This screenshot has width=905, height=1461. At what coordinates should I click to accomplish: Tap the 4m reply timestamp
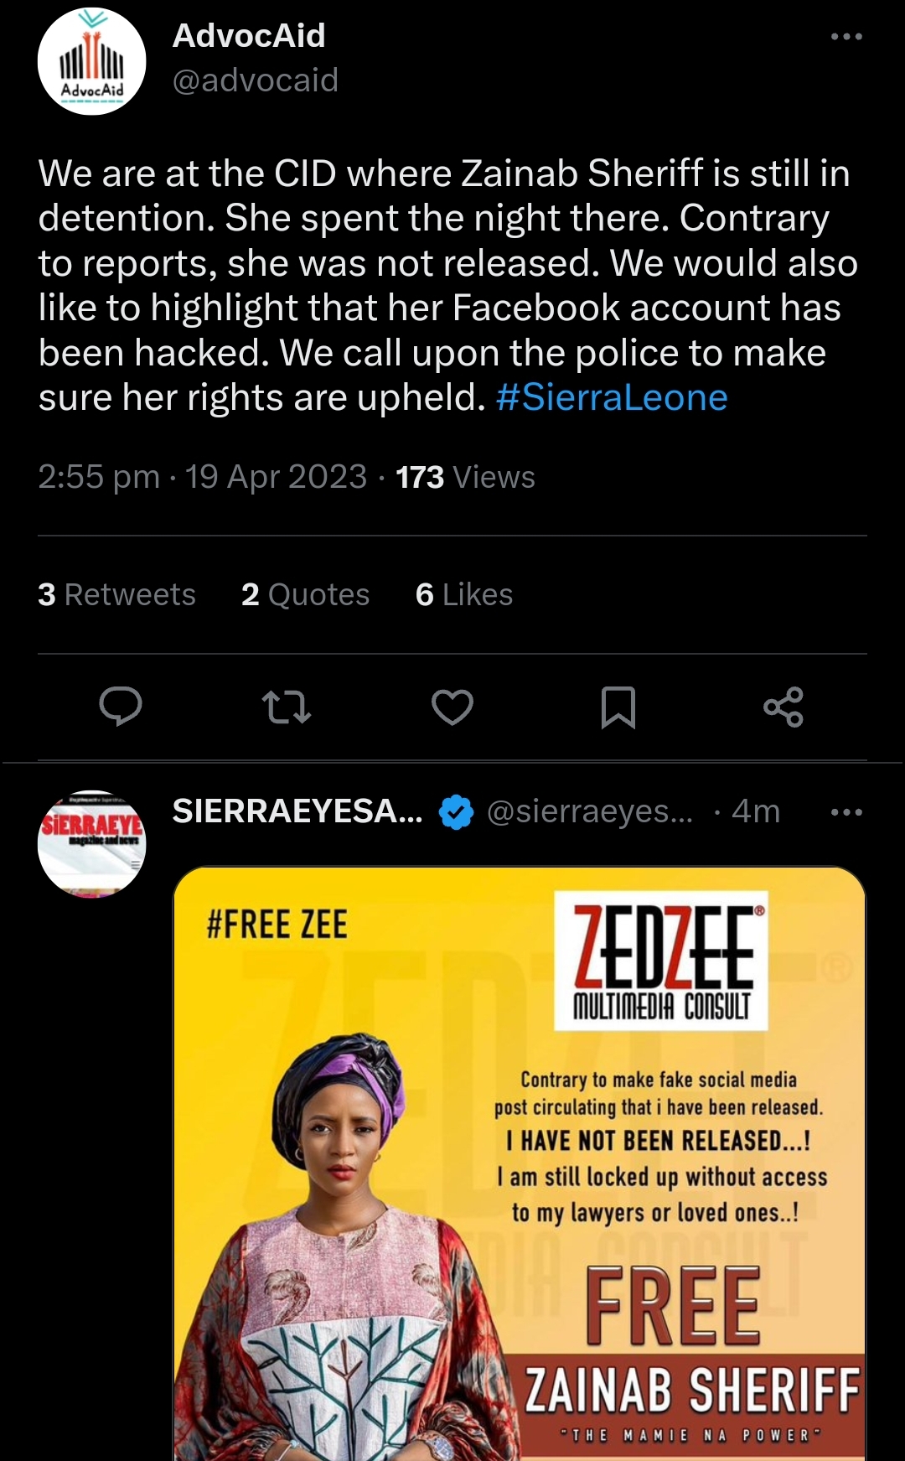point(756,811)
